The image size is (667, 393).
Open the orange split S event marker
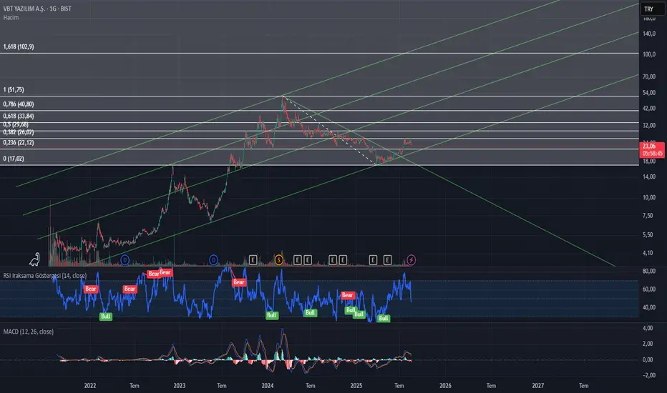coord(278,259)
